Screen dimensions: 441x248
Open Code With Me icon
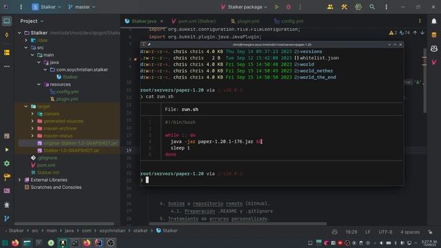click(330, 7)
